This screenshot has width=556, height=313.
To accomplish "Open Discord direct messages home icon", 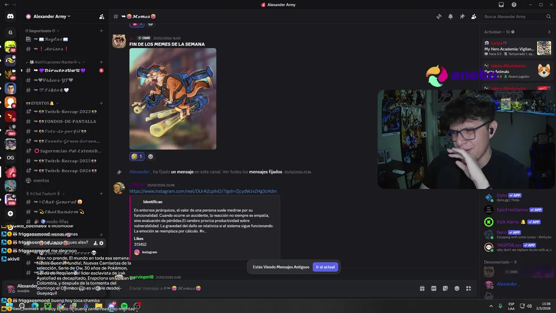I will click(x=10, y=17).
